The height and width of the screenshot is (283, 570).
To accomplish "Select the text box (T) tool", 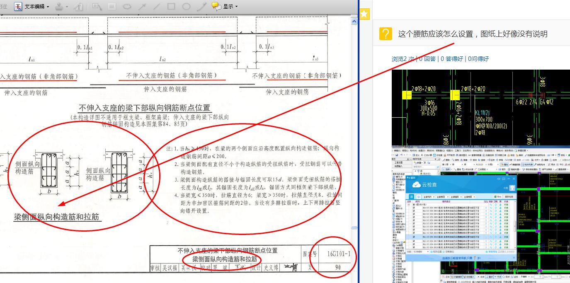I will 79,7.
